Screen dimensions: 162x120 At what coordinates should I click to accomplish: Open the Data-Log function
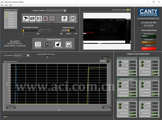tap(38, 44)
